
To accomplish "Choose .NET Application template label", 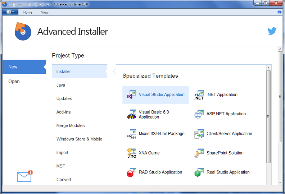I will click(x=222, y=94).
